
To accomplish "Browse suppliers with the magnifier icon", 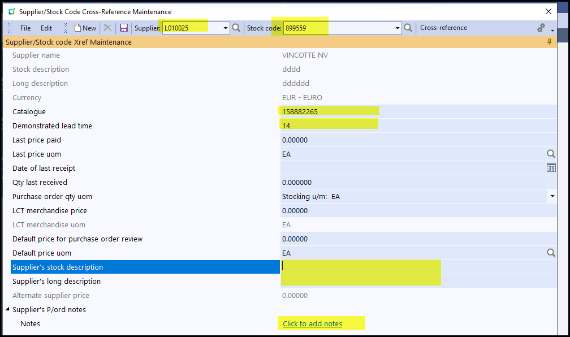I will 236,28.
